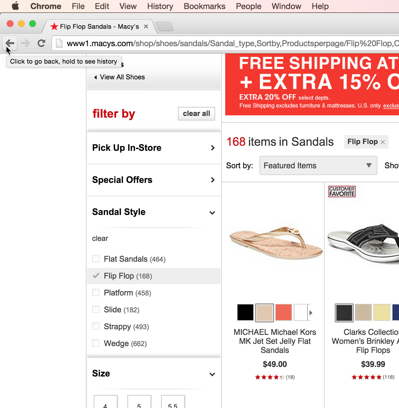Go to View All Shoes link
The image size is (399, 408).
pyautogui.click(x=122, y=77)
